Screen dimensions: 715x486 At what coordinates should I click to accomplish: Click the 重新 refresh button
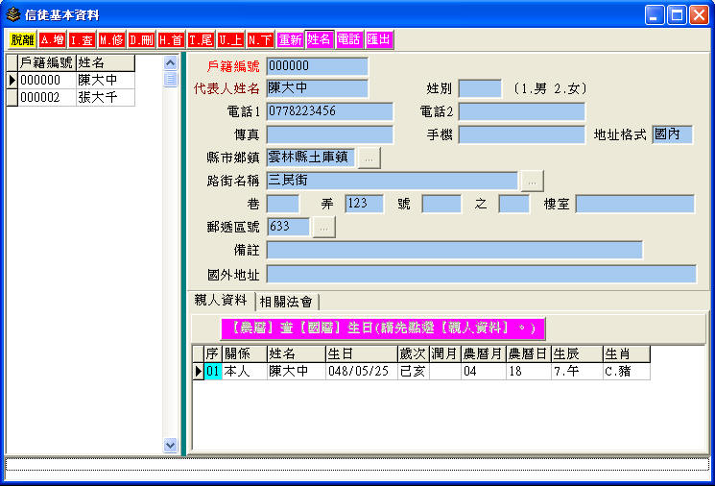(x=290, y=39)
